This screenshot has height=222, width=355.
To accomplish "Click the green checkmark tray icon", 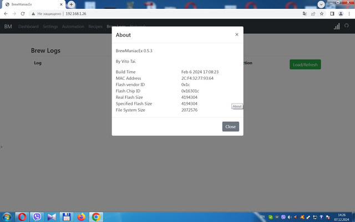I will tap(270, 217).
